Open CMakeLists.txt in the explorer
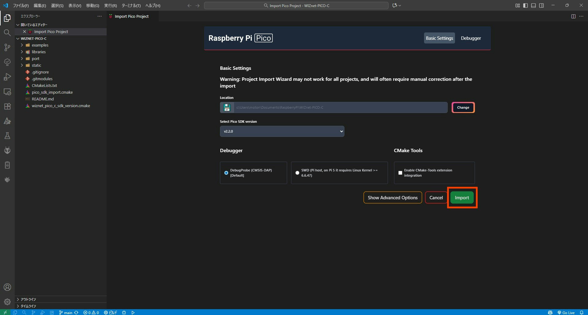Viewport: 588px width, 315px height. [44, 86]
